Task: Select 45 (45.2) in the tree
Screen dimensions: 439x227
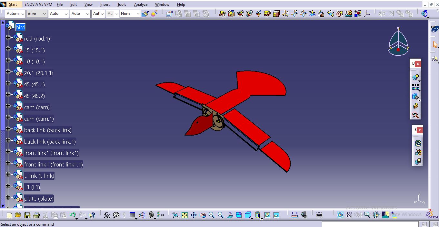Action: 35,96
